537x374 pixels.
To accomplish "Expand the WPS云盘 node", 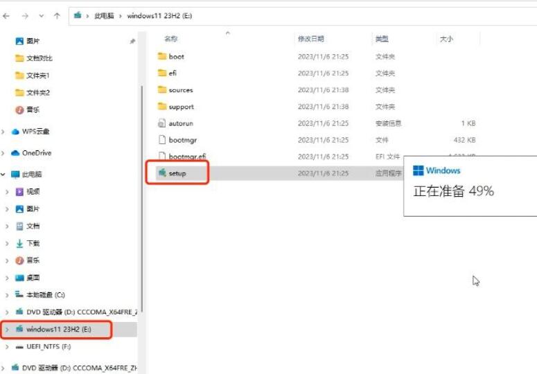I will coord(3,132).
